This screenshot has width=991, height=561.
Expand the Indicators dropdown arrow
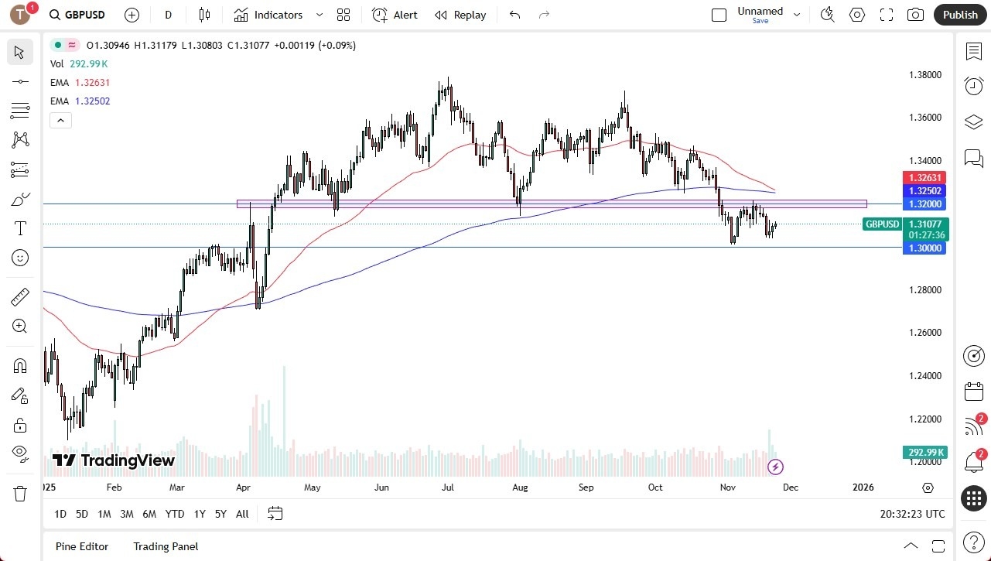[x=319, y=15]
